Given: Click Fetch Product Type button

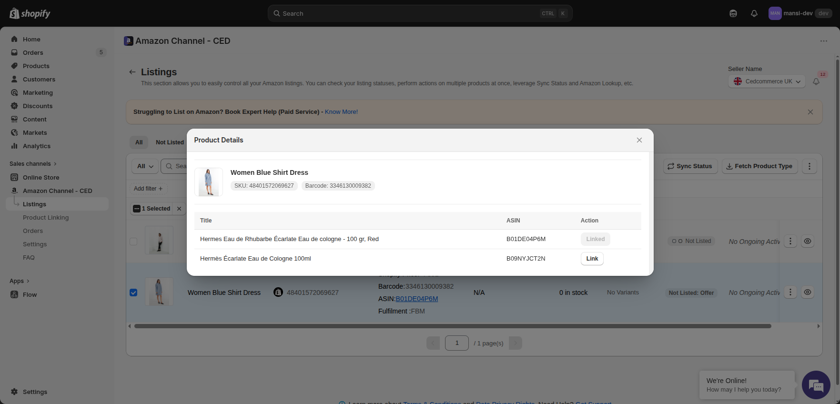Looking at the screenshot, I should pos(759,166).
